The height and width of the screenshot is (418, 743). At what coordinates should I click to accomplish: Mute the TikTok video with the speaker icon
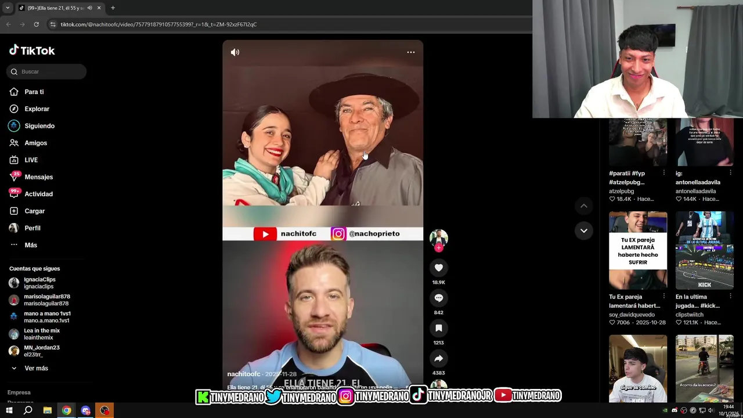point(235,52)
